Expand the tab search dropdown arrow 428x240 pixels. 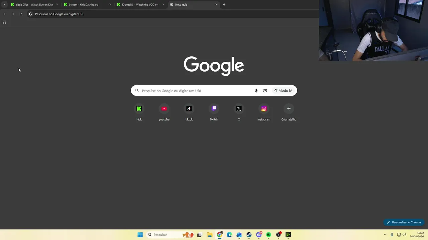coord(4,5)
